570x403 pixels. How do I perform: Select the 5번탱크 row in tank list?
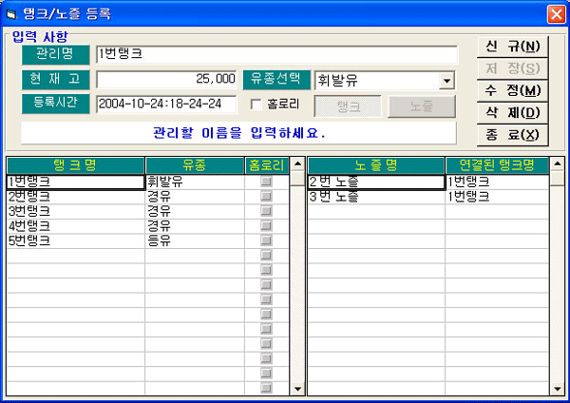click(76, 241)
